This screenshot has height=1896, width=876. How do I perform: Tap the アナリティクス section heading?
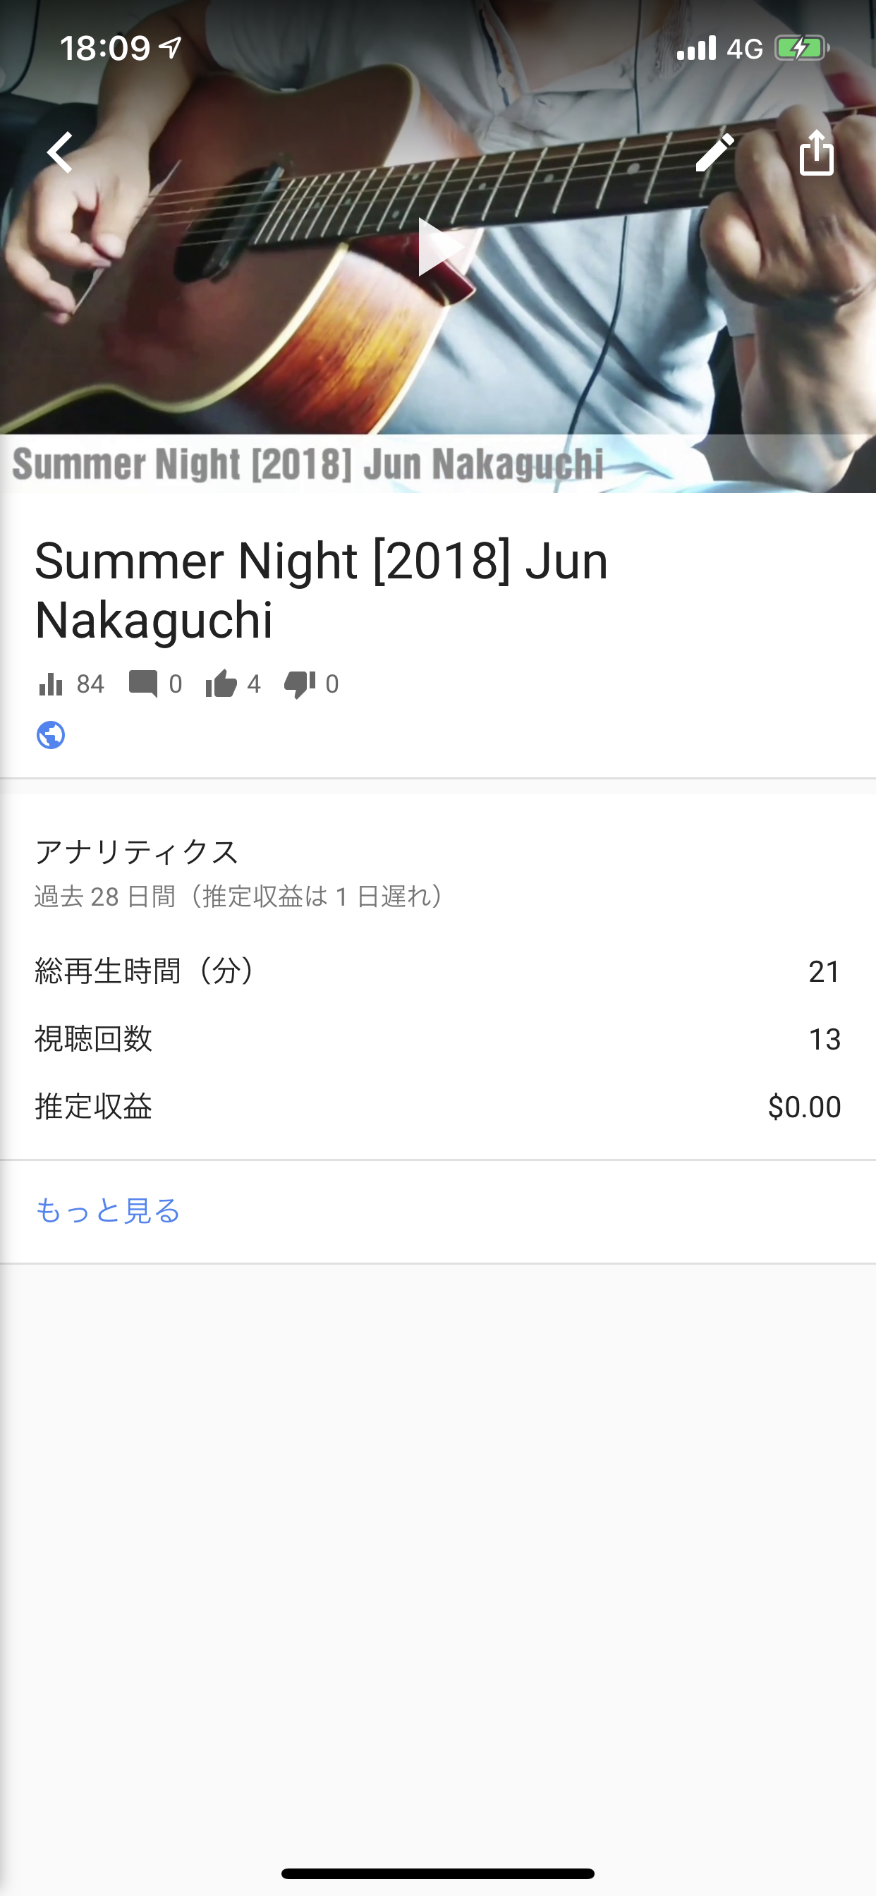tap(137, 851)
